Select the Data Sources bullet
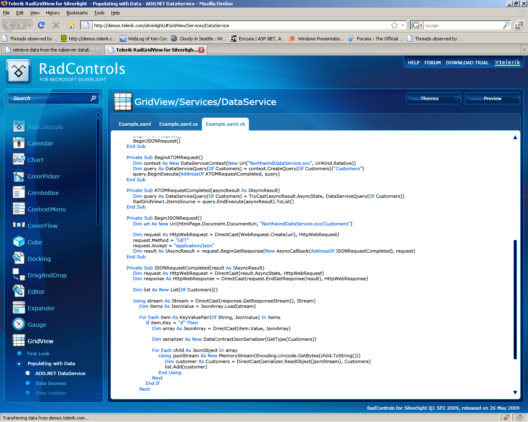 [x=28, y=383]
